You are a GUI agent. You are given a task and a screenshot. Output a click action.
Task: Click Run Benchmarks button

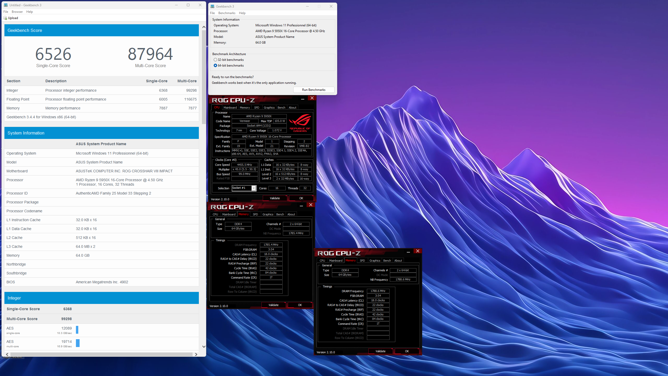[x=314, y=90]
